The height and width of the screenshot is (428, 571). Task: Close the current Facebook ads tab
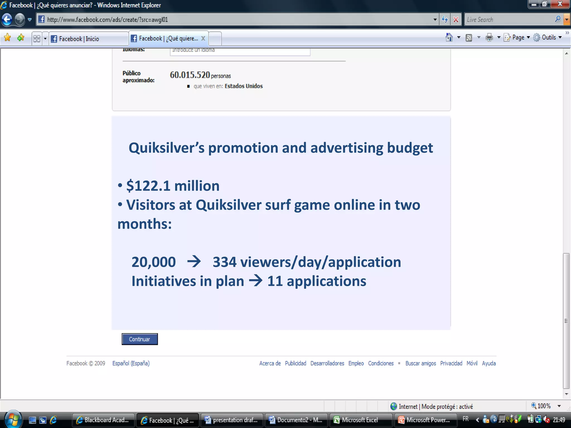(x=203, y=38)
